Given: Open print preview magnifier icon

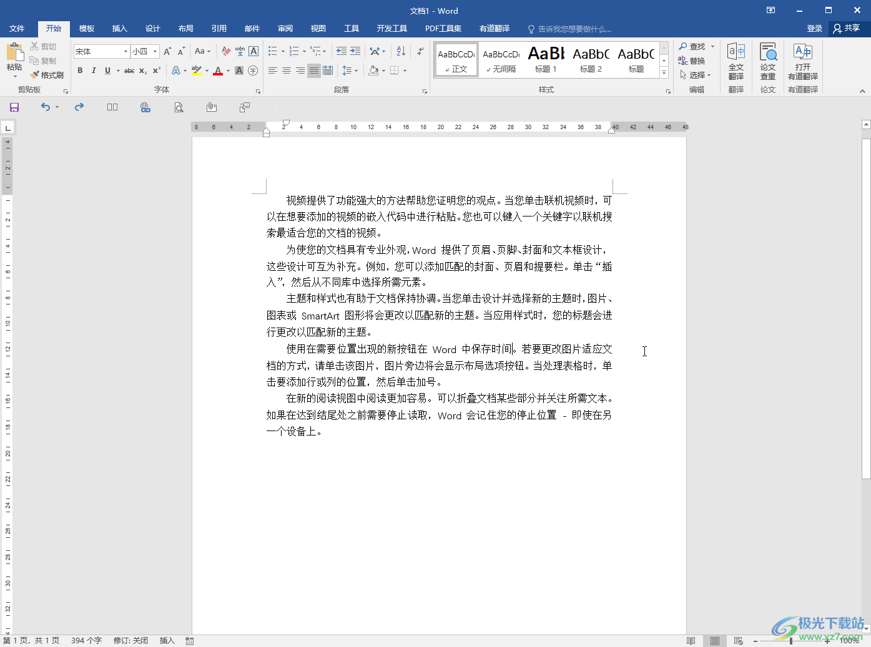Looking at the screenshot, I should point(179,107).
